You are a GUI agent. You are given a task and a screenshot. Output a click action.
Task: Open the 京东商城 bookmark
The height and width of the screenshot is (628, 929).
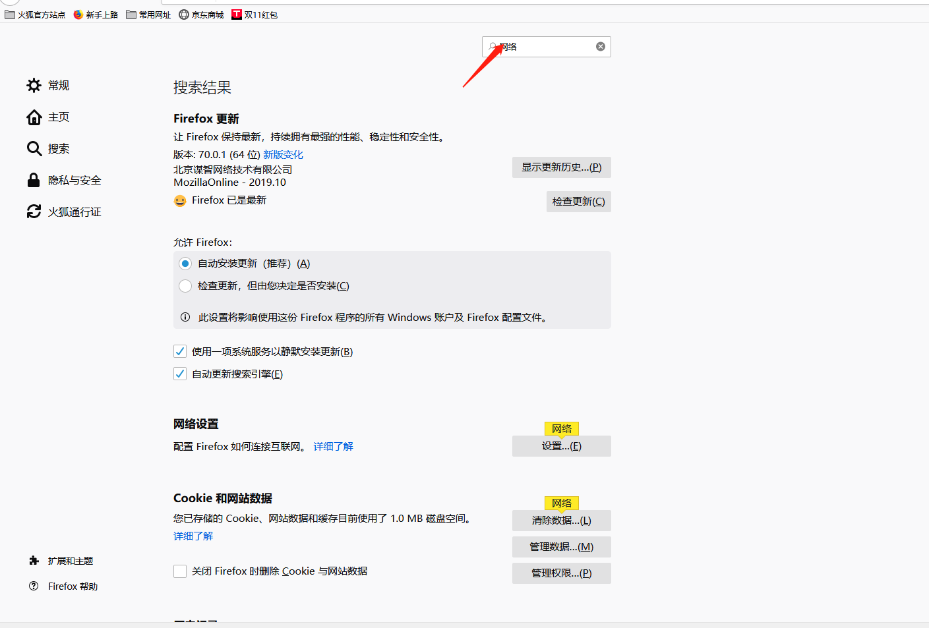[x=201, y=14]
